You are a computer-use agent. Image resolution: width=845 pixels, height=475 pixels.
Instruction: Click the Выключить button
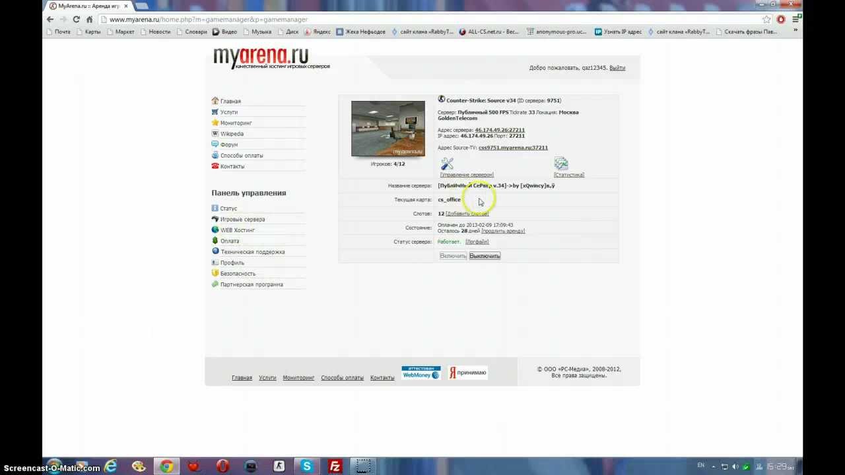485,256
